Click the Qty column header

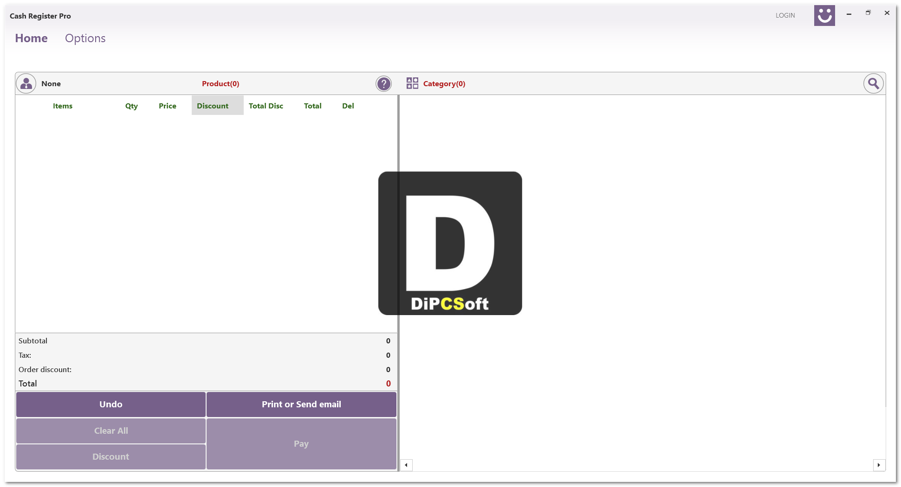[131, 106]
